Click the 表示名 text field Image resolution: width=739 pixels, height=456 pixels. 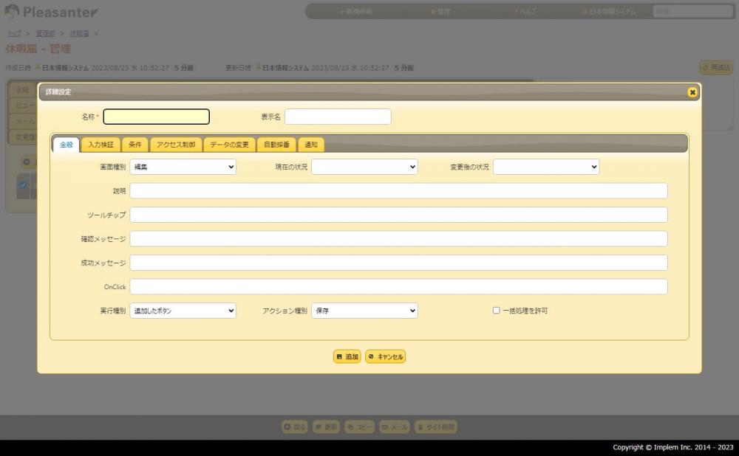pos(338,117)
